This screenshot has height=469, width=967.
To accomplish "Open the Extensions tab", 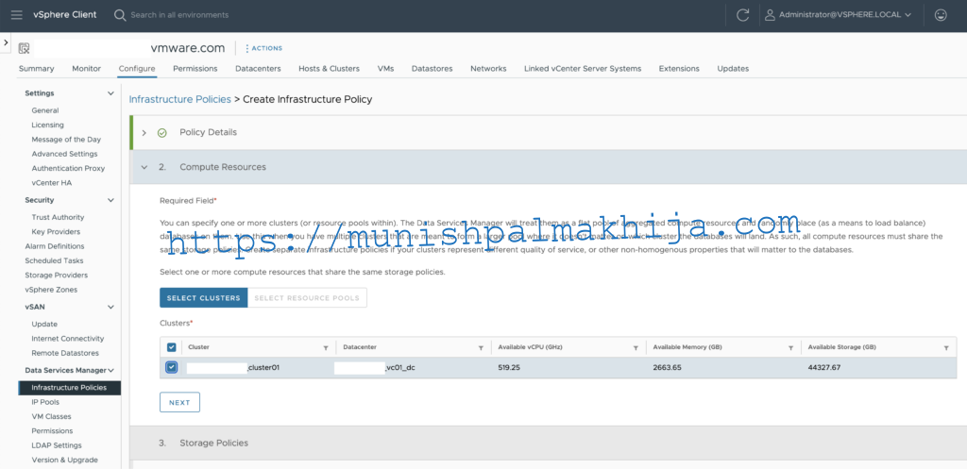I will [x=679, y=68].
